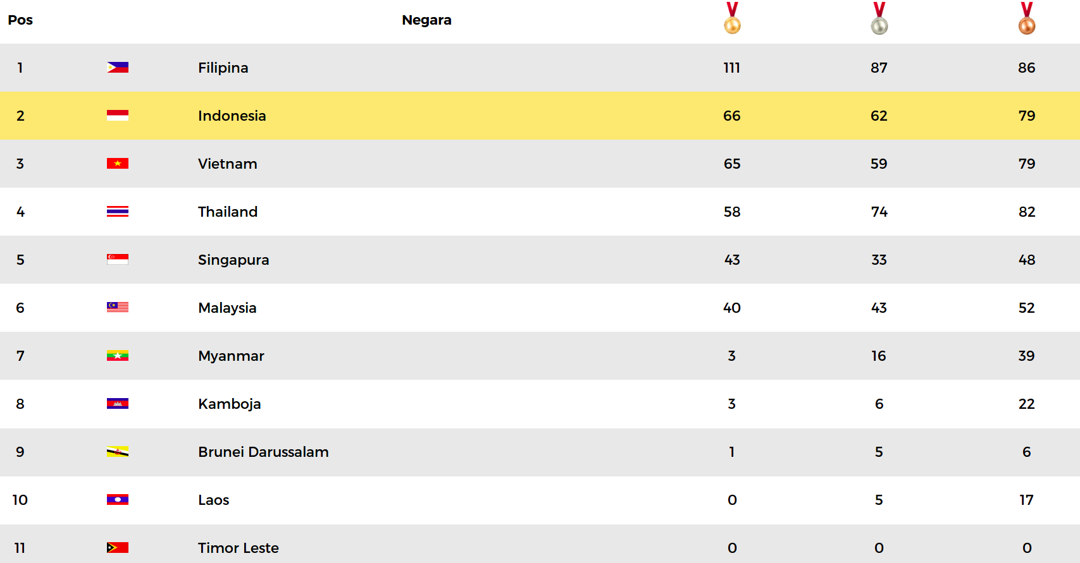Click the Brunei Darussalam flag icon

(118, 452)
